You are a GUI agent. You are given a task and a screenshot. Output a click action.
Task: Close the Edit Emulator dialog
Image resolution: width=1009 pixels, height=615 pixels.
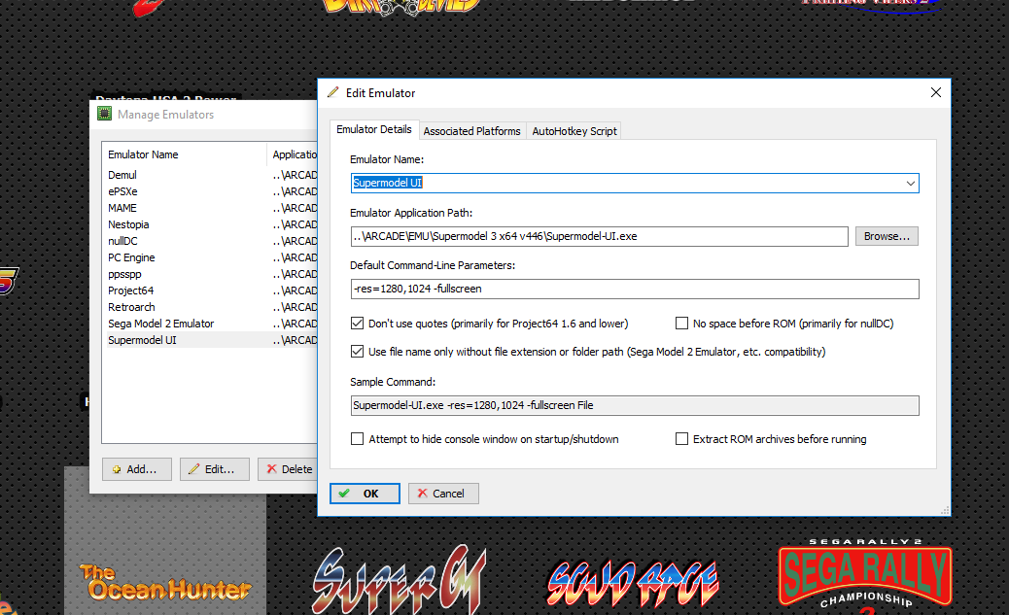pos(936,92)
